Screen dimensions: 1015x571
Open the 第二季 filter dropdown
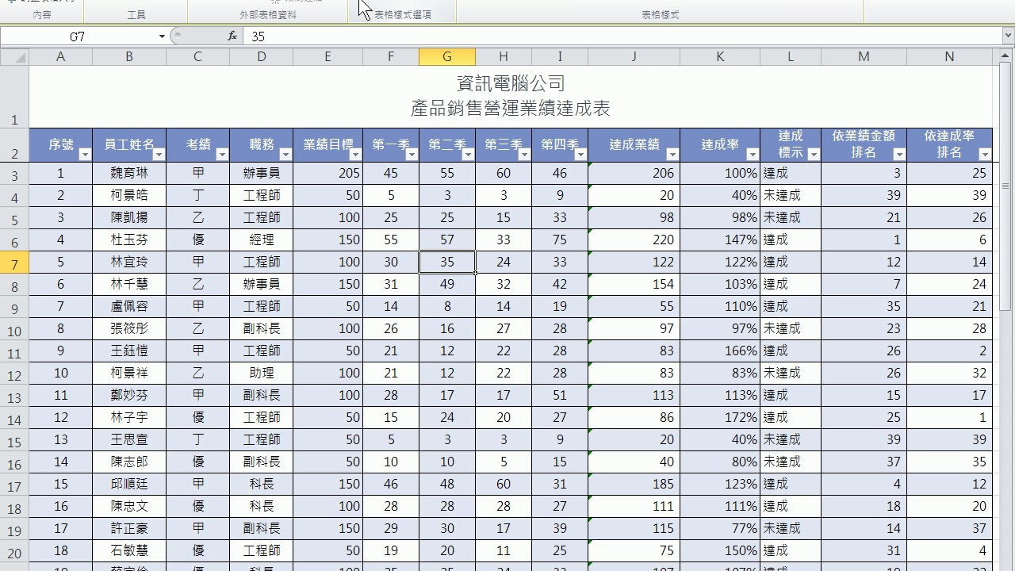tap(467, 154)
